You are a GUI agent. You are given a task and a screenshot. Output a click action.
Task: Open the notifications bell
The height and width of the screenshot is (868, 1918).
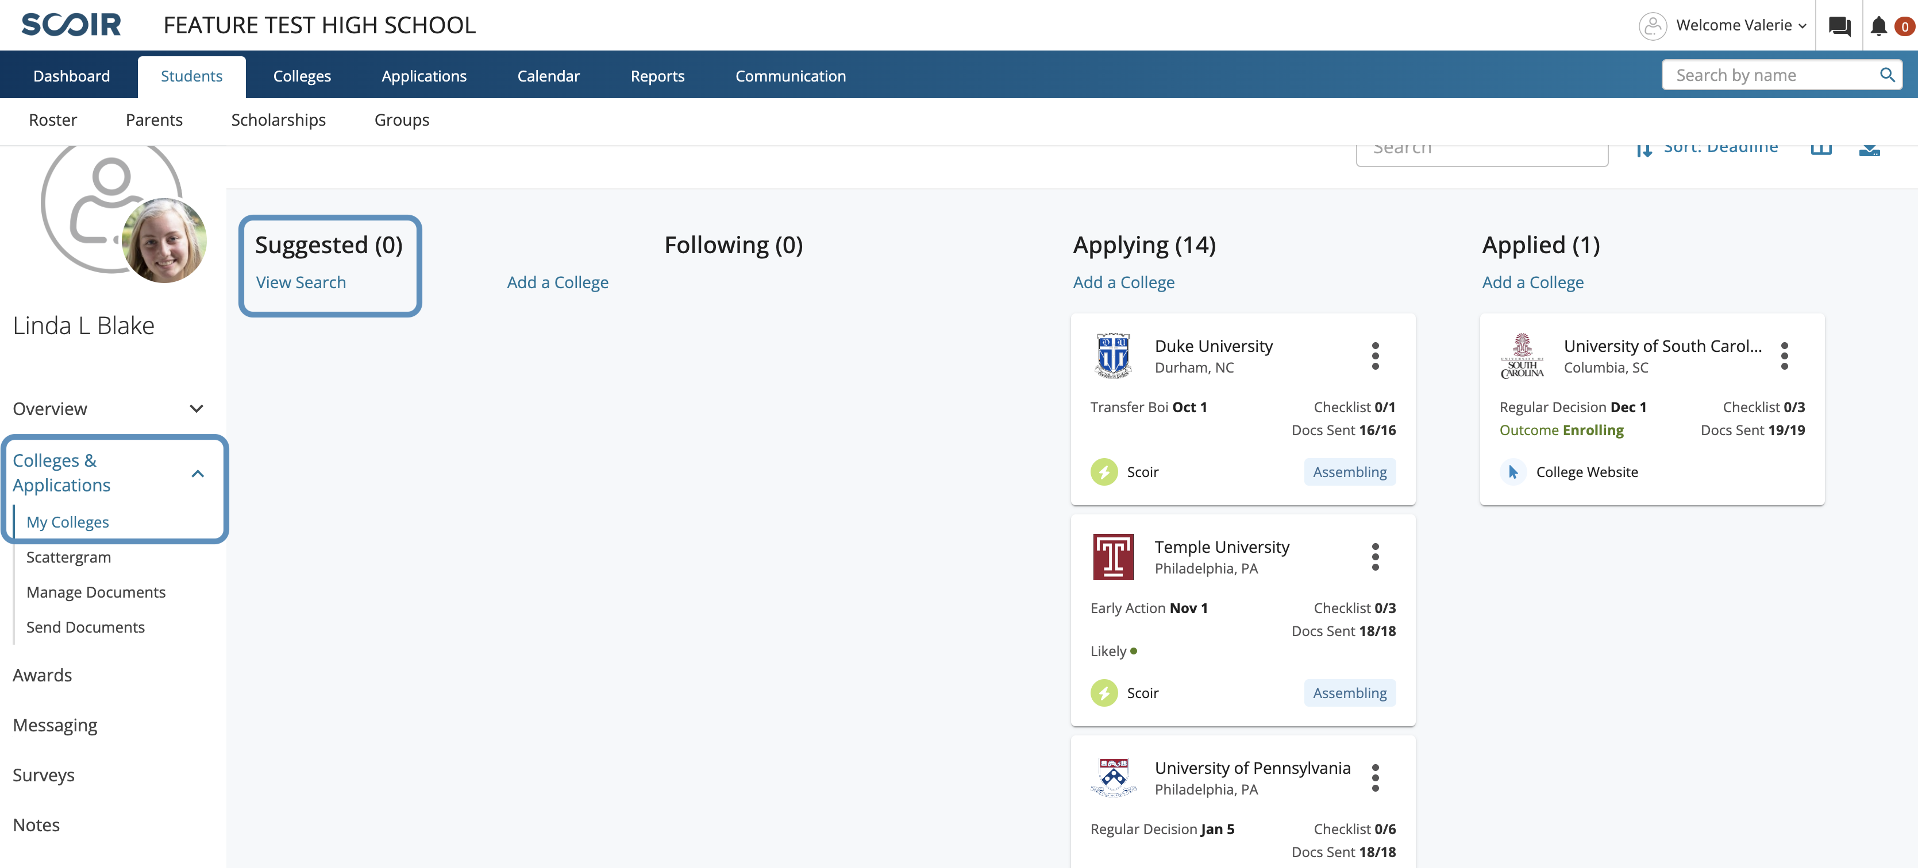(1878, 26)
